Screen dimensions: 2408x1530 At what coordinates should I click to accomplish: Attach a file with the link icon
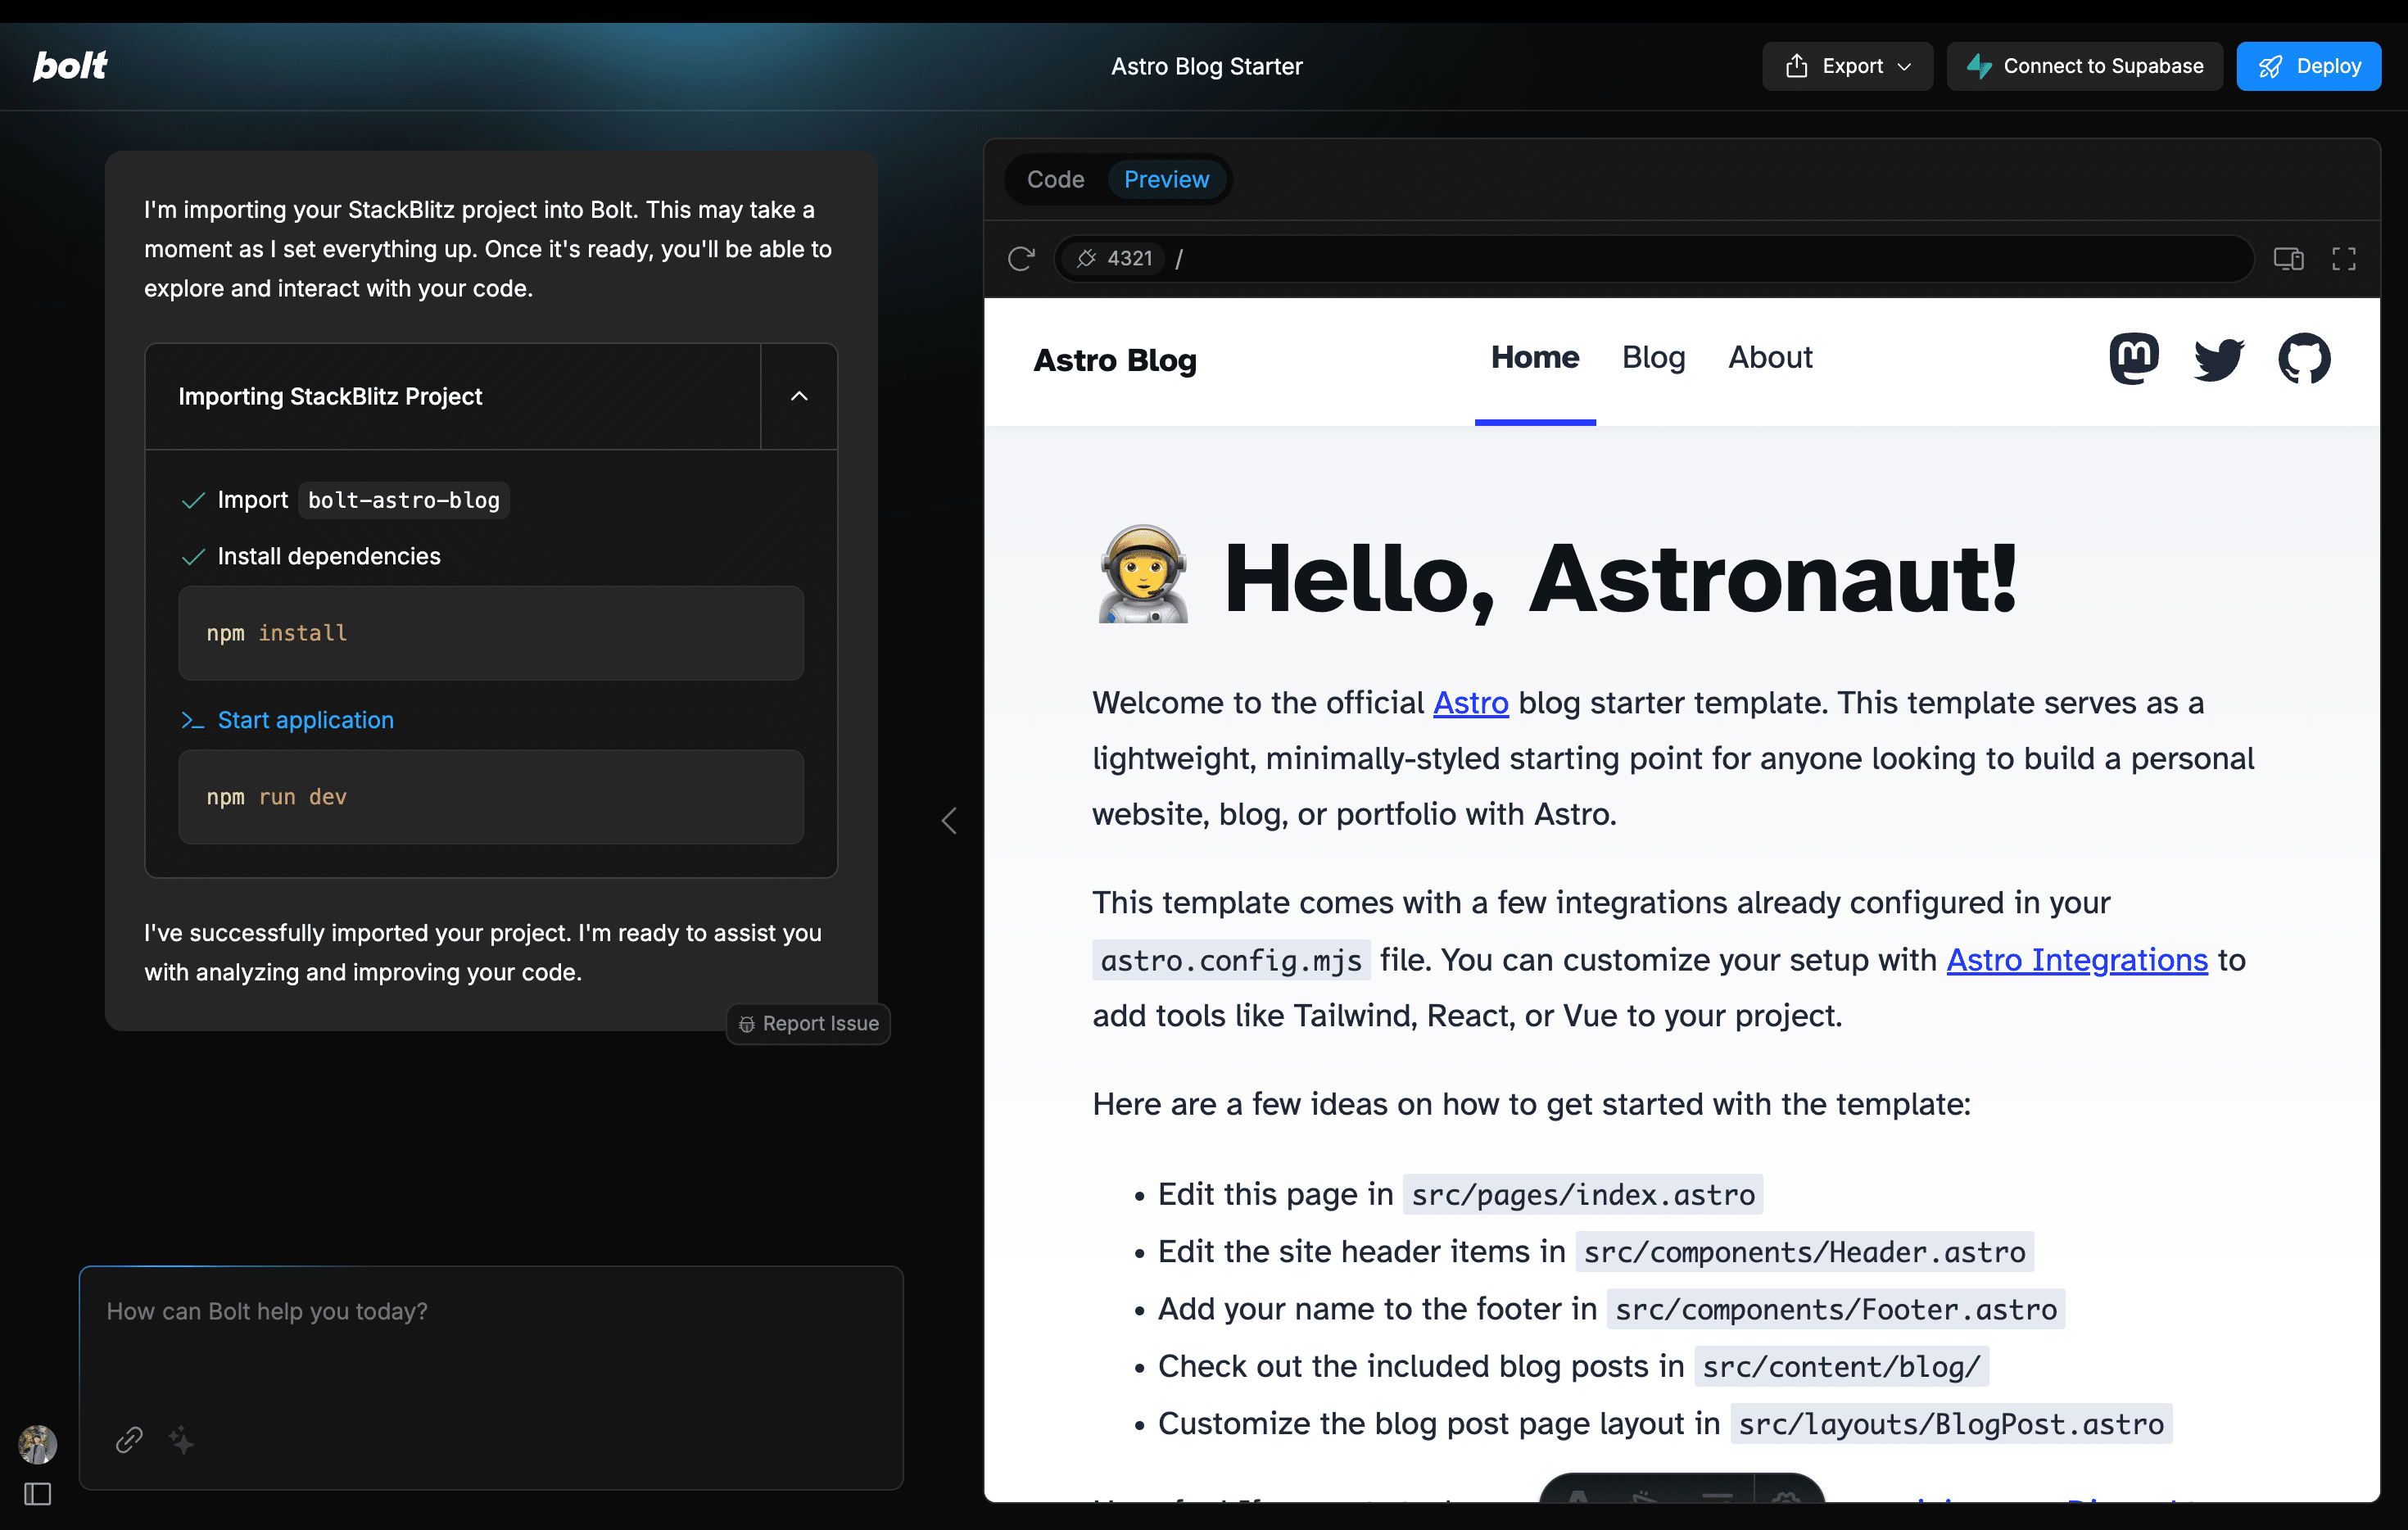(x=129, y=1439)
